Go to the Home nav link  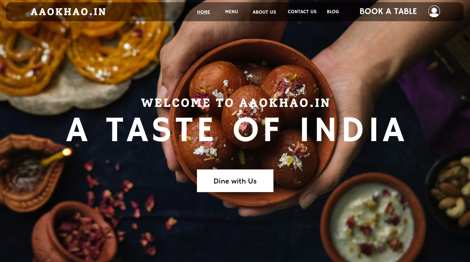point(203,12)
